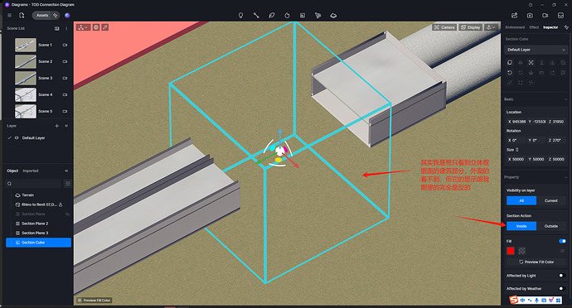The height and width of the screenshot is (308, 572).
Task: Switch to the Imported tab
Action: [x=31, y=171]
